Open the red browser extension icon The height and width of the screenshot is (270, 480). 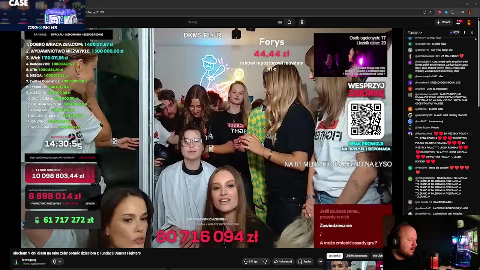439,12
